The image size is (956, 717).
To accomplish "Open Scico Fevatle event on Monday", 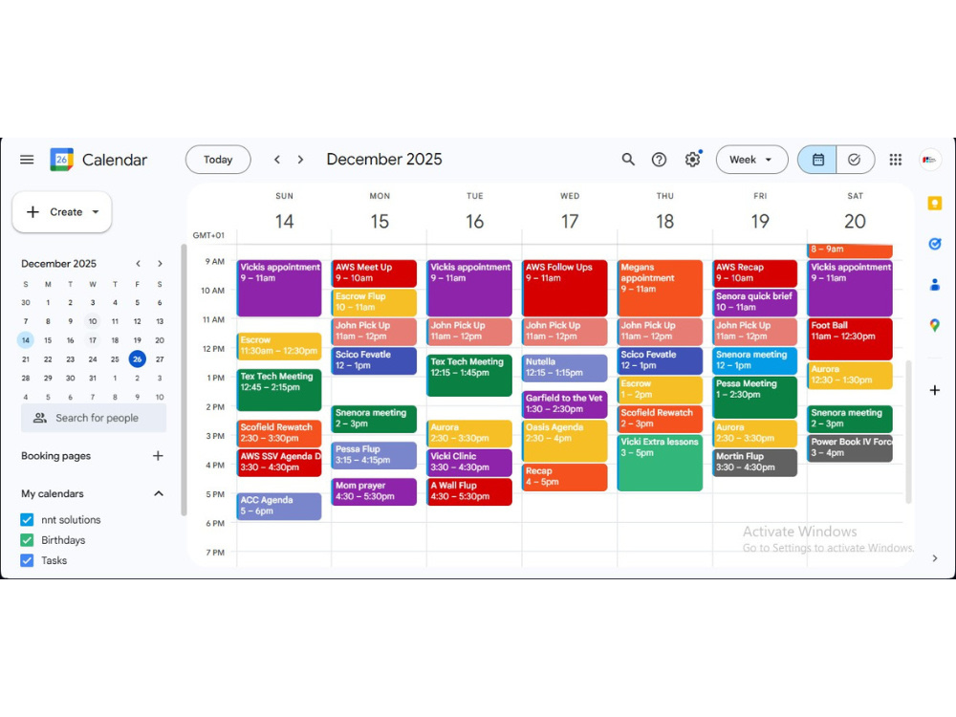I will click(374, 360).
